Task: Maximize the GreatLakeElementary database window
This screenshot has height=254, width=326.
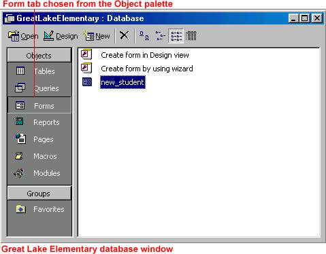Action: 305,18
